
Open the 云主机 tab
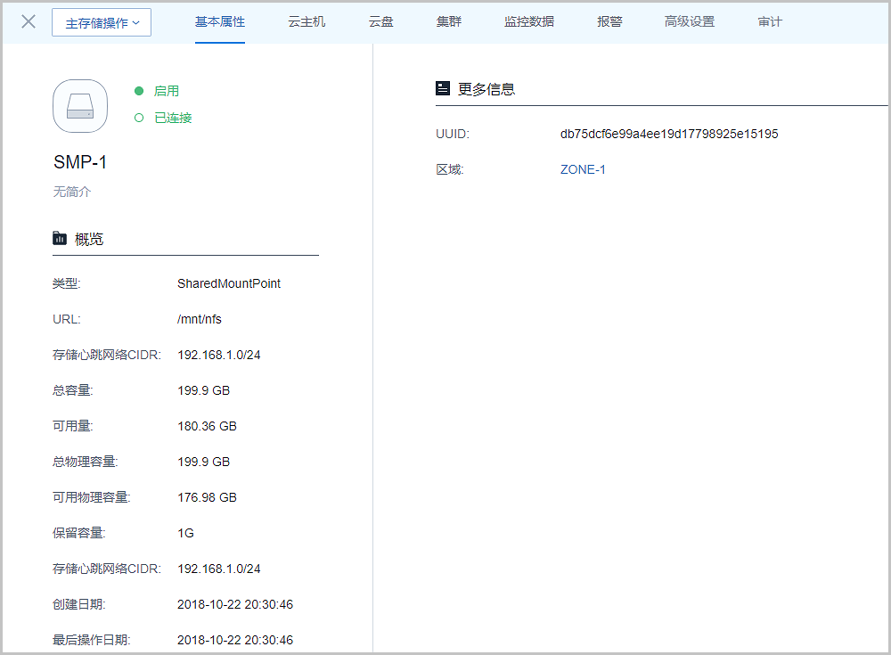(307, 22)
